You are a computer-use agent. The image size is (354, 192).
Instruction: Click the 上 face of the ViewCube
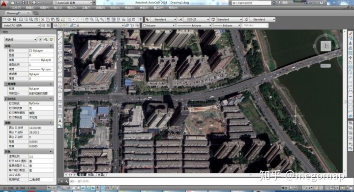pos(325,46)
